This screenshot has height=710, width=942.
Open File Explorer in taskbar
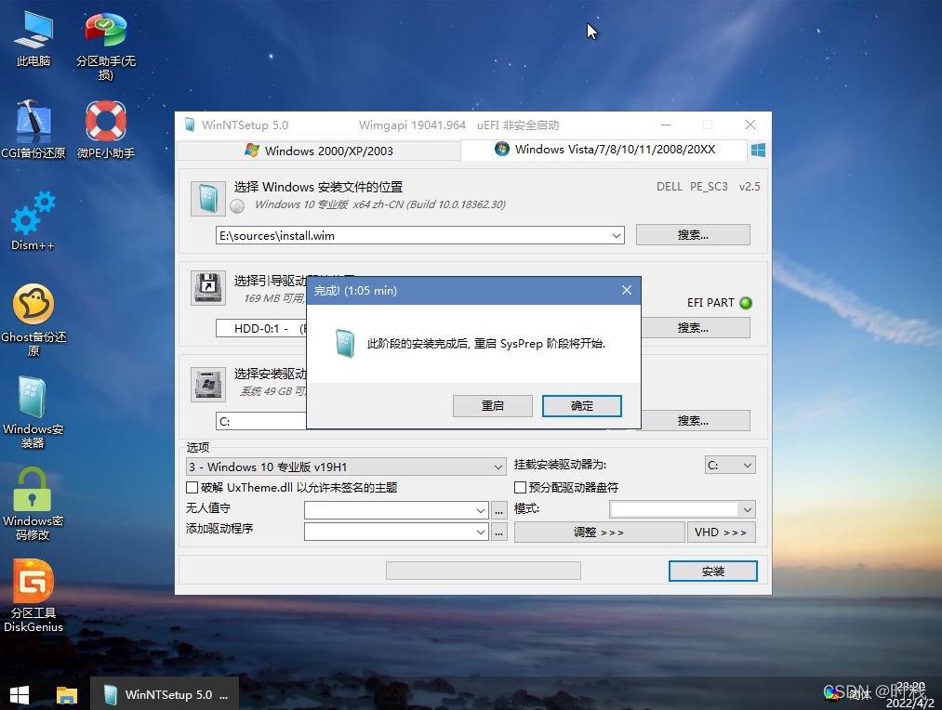[67, 694]
